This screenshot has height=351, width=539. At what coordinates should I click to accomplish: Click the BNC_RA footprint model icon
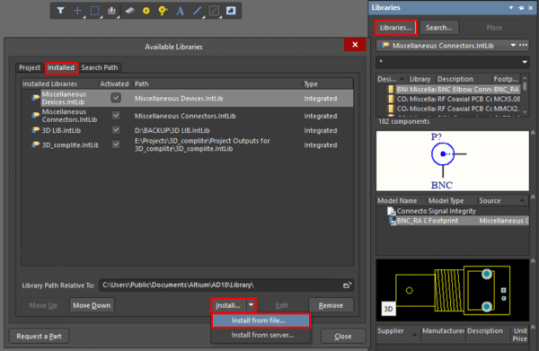[392, 221]
